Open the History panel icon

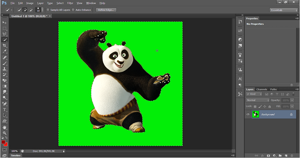(240, 22)
